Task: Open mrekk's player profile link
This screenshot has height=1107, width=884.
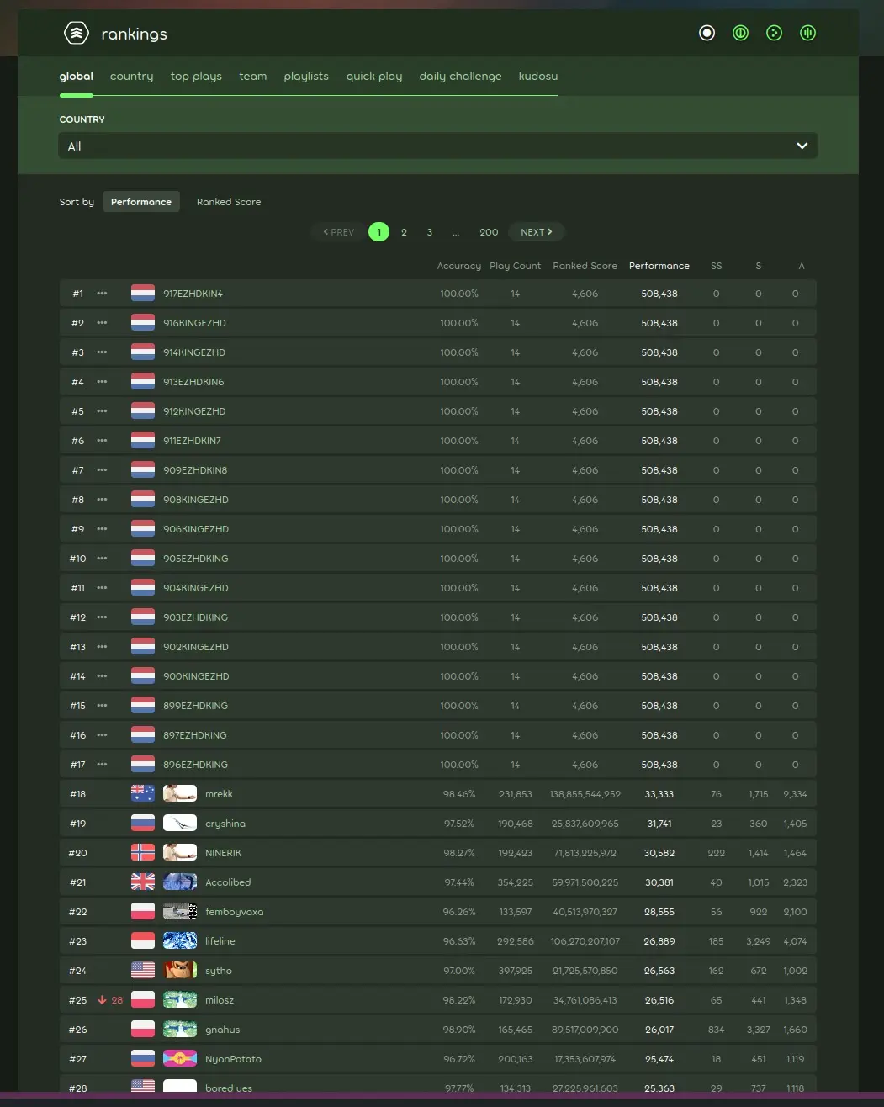Action: point(219,794)
